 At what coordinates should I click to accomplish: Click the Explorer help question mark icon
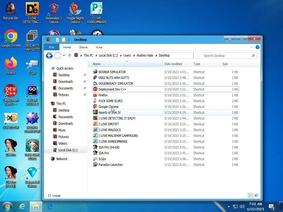[258, 47]
